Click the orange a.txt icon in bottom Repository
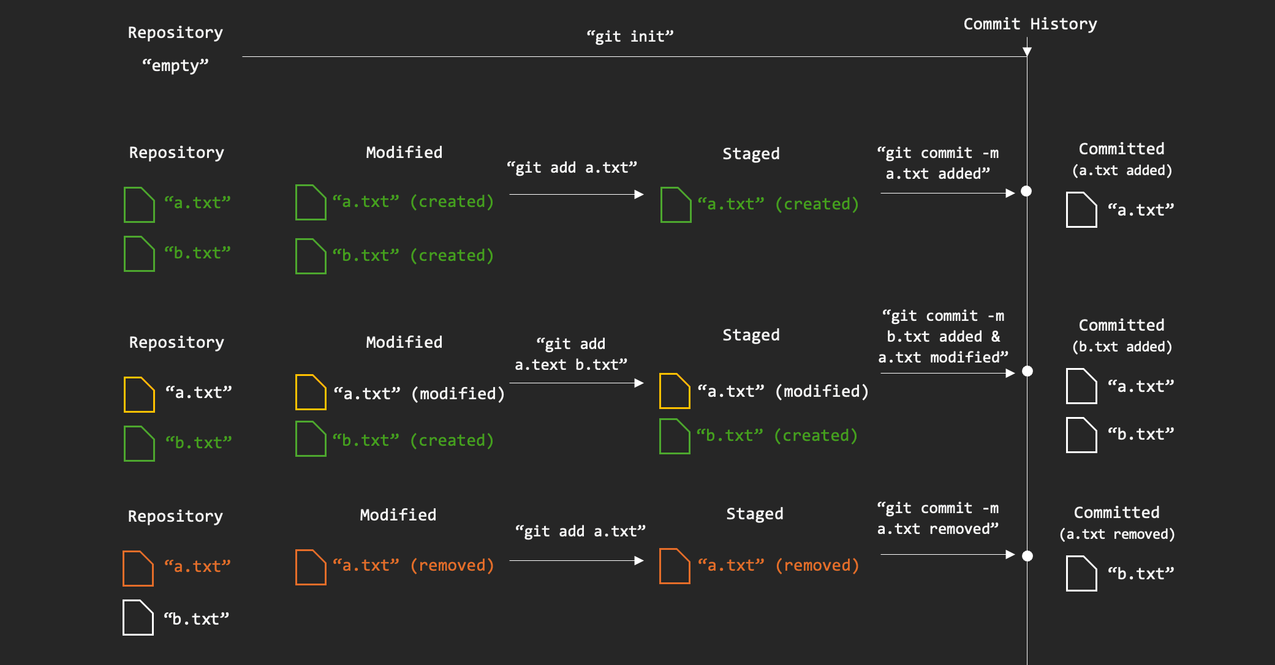 (138, 568)
